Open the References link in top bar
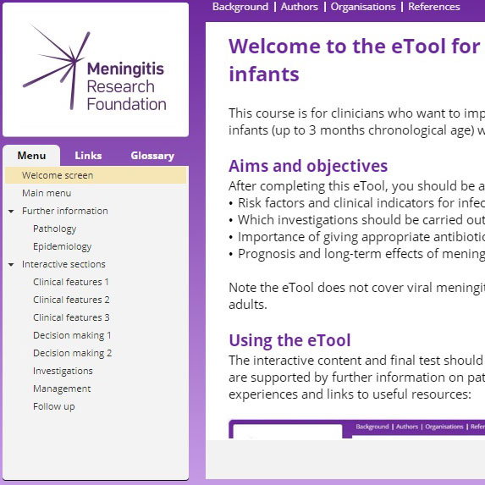485x485 pixels. pos(434,7)
